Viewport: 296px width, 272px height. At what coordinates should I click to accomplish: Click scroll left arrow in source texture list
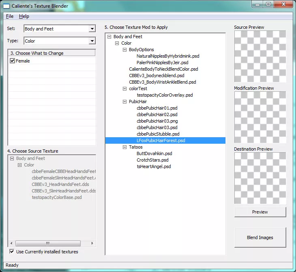[x=11, y=243]
